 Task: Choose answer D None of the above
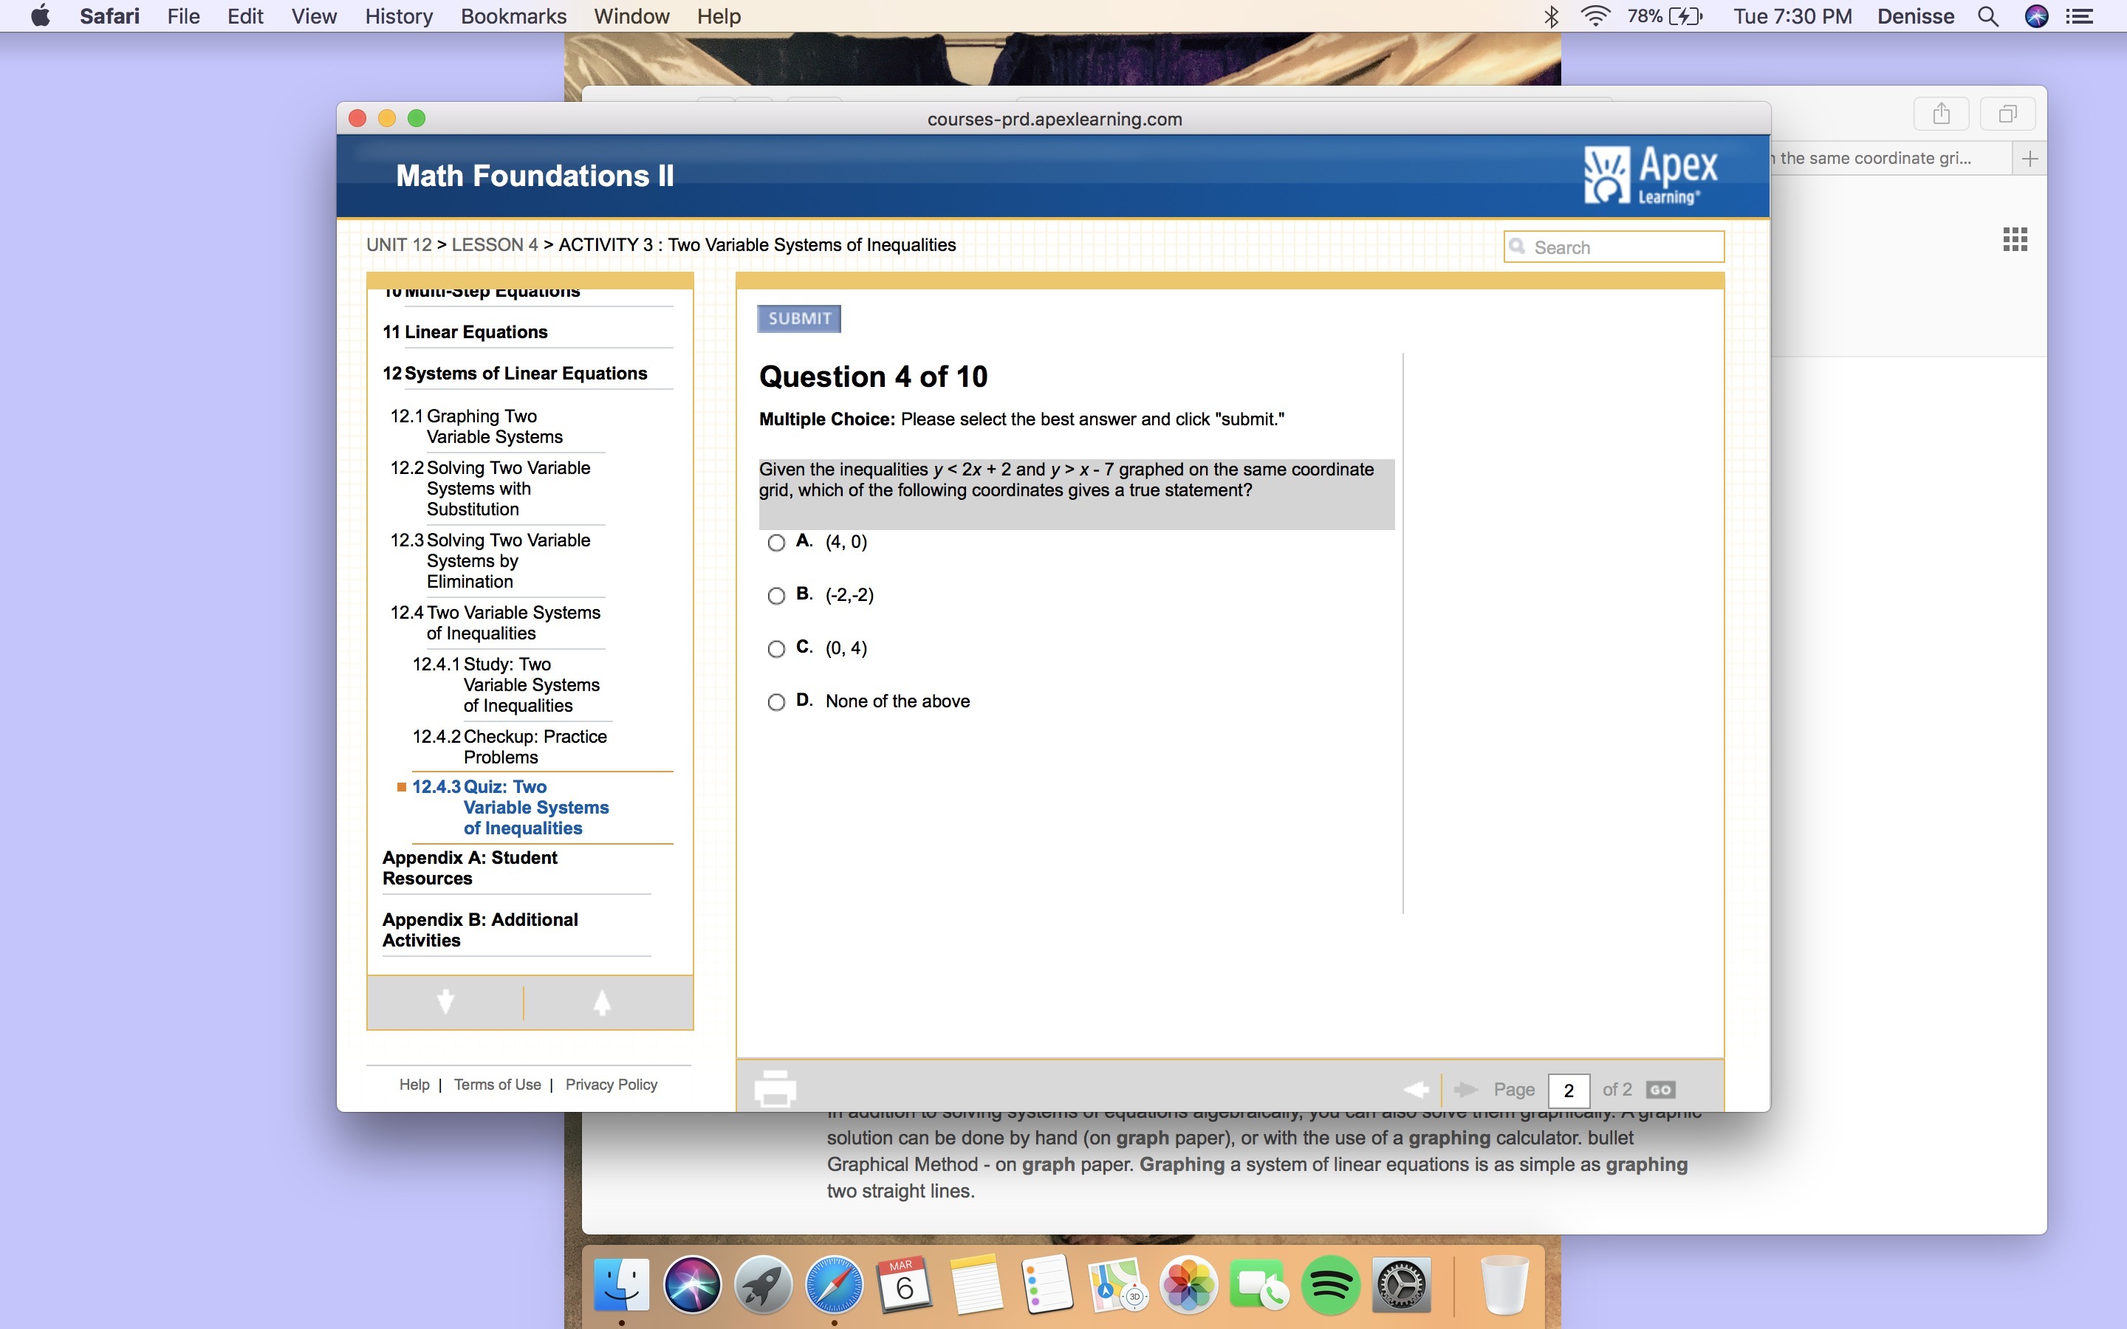[x=776, y=702]
